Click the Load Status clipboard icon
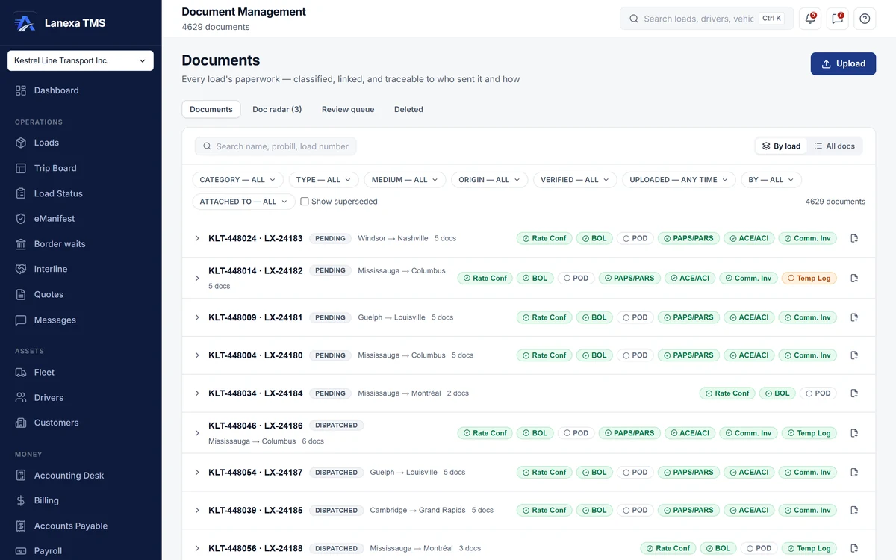Image resolution: width=896 pixels, height=560 pixels. [21, 193]
